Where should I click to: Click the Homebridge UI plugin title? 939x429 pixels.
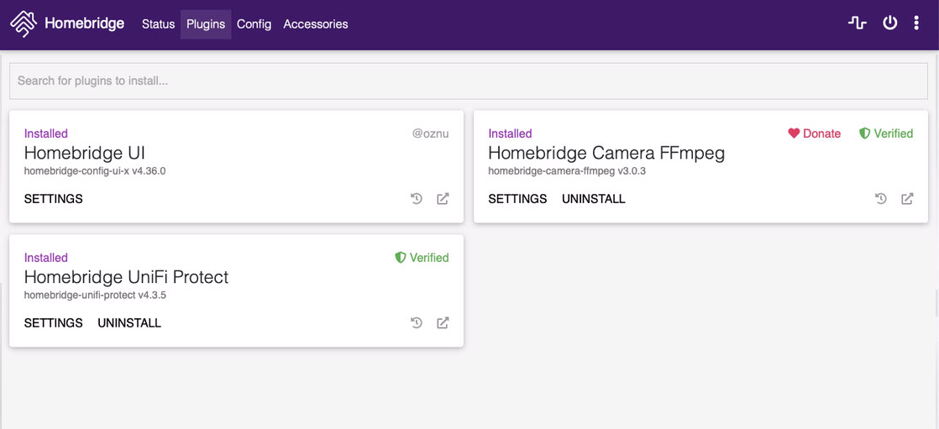[x=85, y=153]
